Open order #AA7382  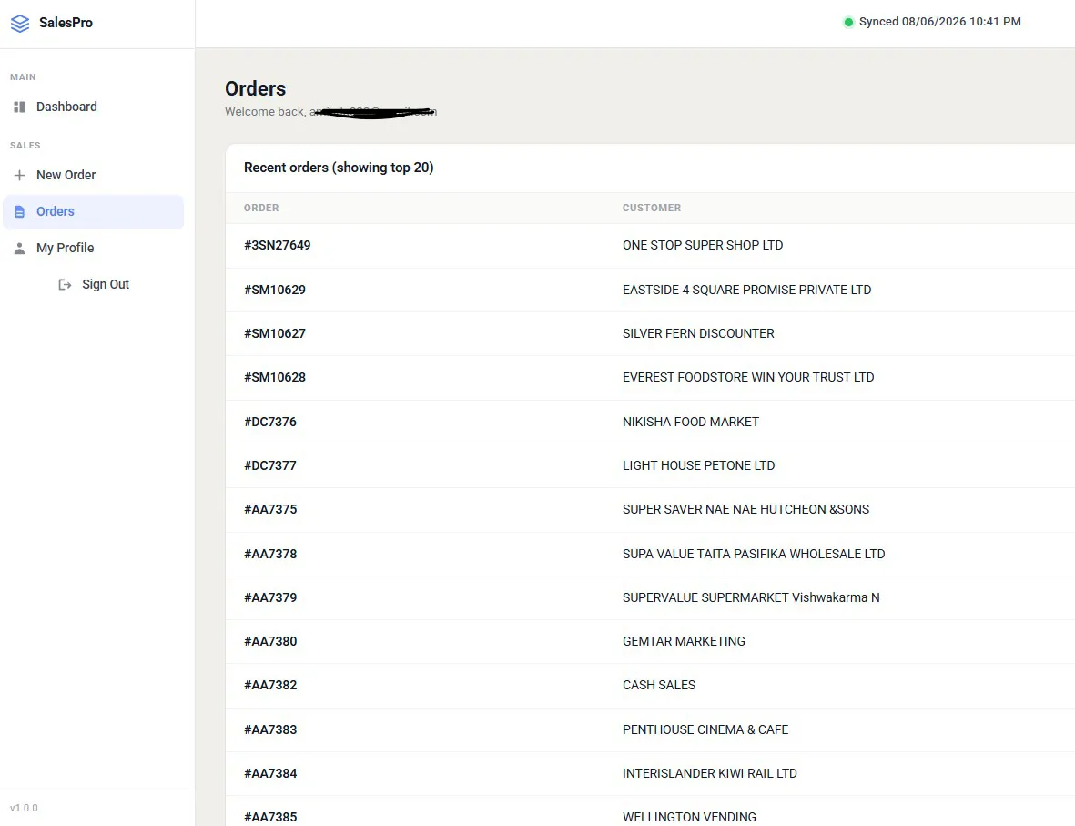(270, 686)
